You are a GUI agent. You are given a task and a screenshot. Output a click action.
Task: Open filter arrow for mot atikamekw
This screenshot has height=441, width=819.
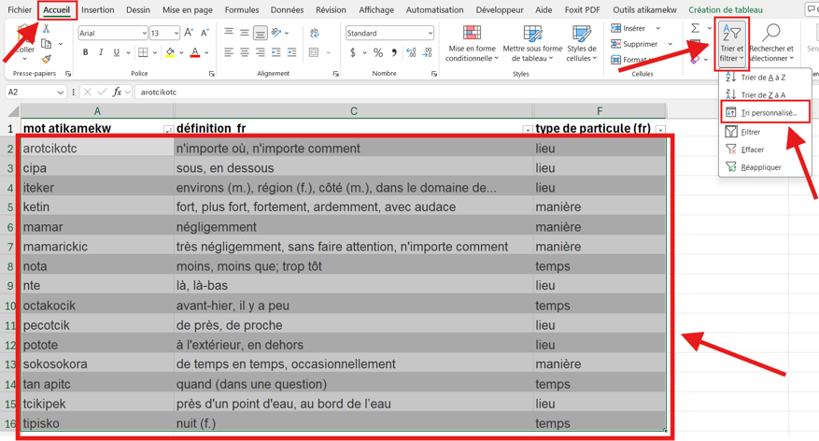coord(168,130)
